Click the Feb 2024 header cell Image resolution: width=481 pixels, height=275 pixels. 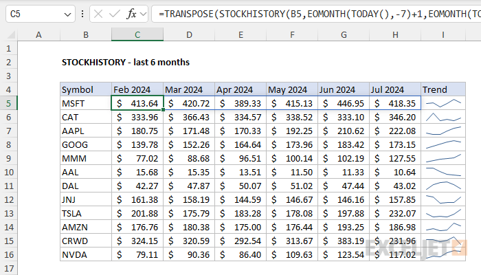pyautogui.click(x=137, y=89)
